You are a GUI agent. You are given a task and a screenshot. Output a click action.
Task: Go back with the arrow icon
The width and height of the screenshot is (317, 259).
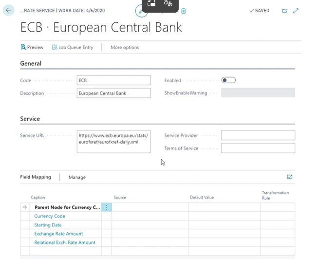point(9,10)
